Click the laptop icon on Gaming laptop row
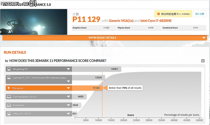 tap(9, 97)
